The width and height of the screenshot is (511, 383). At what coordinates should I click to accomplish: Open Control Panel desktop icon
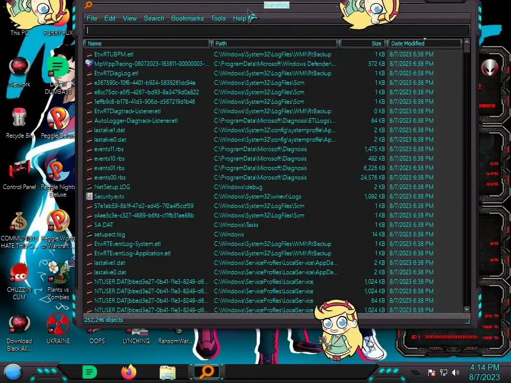[x=19, y=175]
